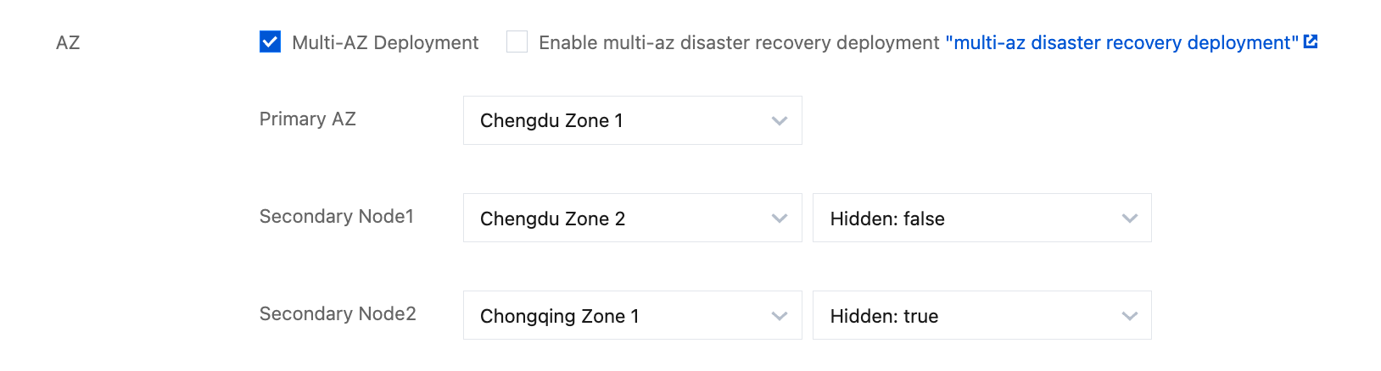Click the chevron arrow beside Hidden: false

pos(1129,219)
